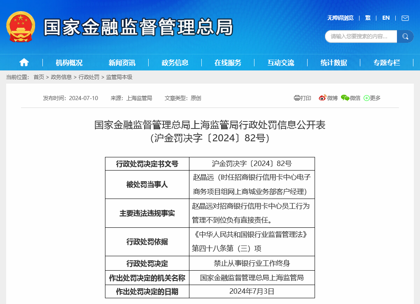Open 在线服务 menu
This screenshot has height=304, width=420.
(x=228, y=63)
